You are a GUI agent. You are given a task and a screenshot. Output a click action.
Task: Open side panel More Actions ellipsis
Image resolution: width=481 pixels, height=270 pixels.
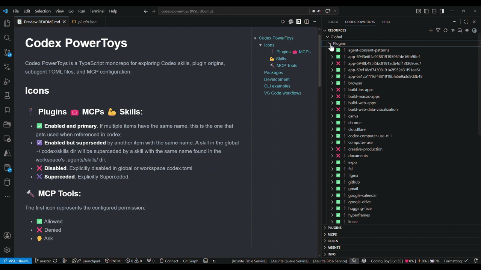click(455, 22)
